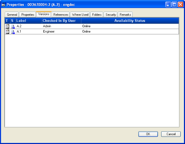
Task: Select the A.1 version row by Engineer
Action: [x=92, y=31]
